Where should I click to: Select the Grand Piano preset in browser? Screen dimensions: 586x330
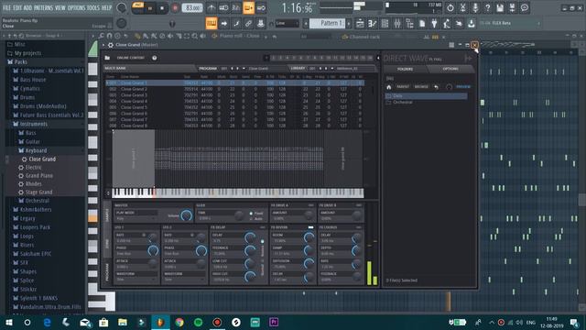[38, 175]
